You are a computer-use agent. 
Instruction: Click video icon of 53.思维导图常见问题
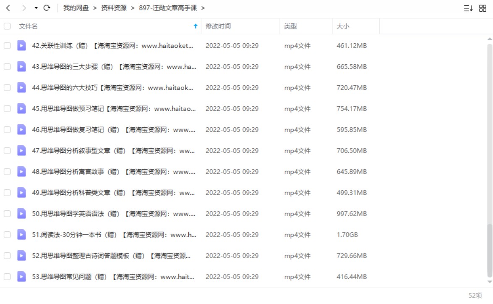pos(21,277)
